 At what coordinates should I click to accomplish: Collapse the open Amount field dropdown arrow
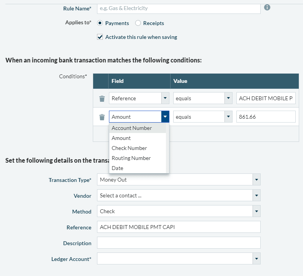(165, 117)
